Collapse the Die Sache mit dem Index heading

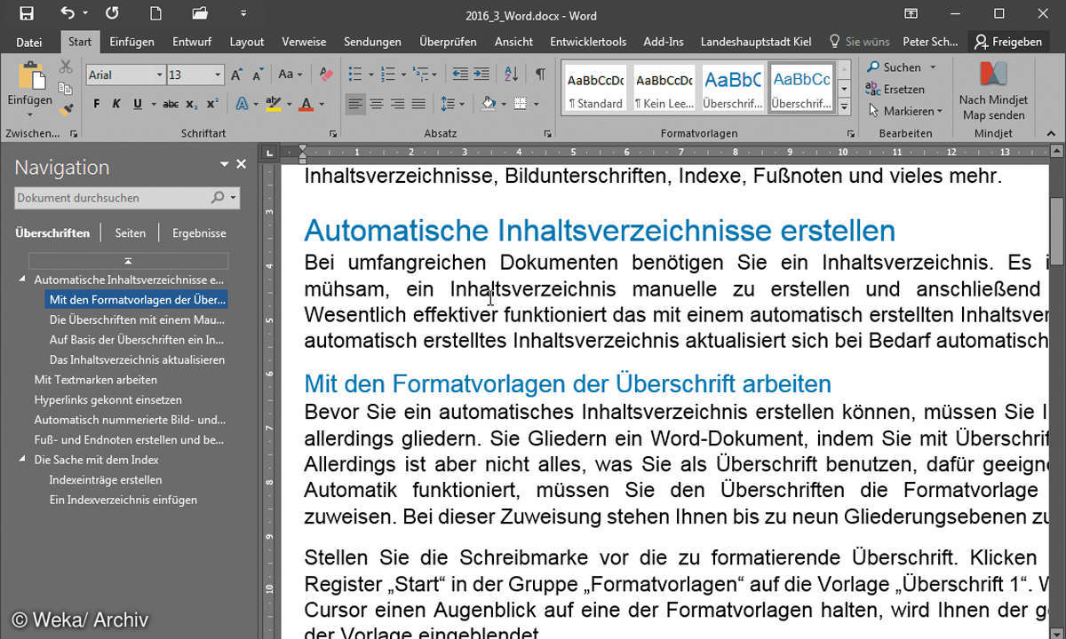23,460
